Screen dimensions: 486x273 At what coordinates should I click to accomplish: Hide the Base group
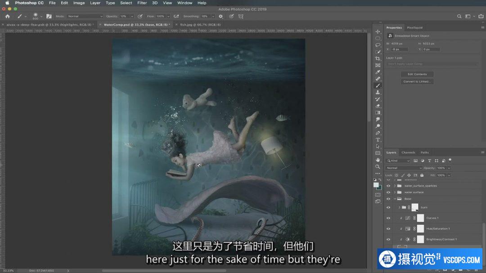click(x=388, y=199)
